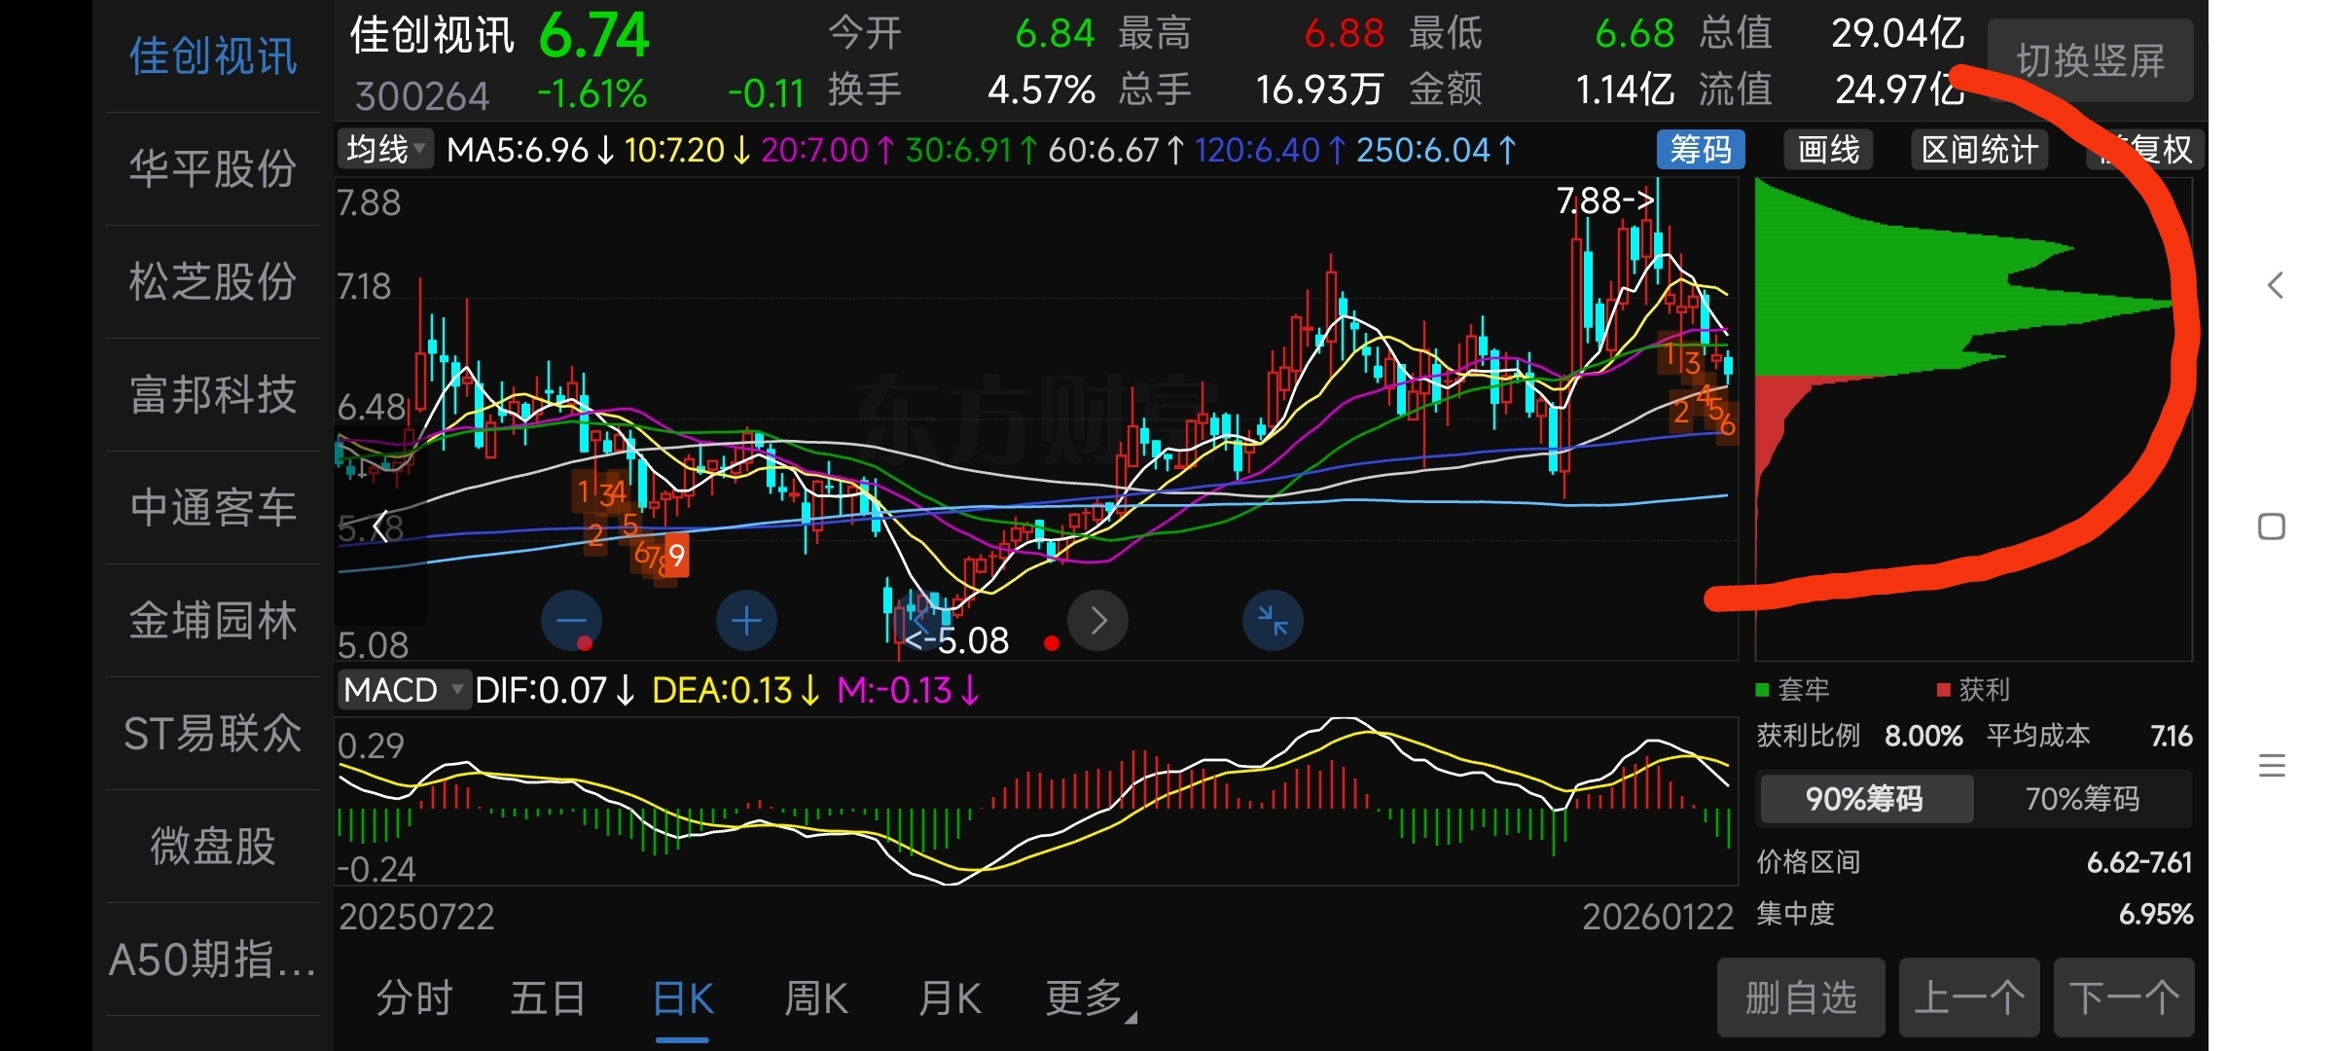Open the 均线 indicator dropdown
The image size is (2335, 1051).
click(x=385, y=150)
